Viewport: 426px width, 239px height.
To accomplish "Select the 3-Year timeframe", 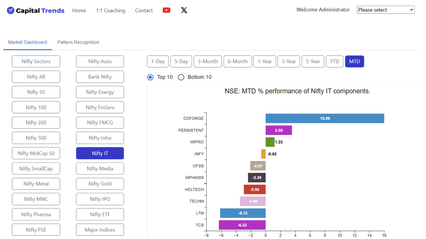I will [289, 61].
